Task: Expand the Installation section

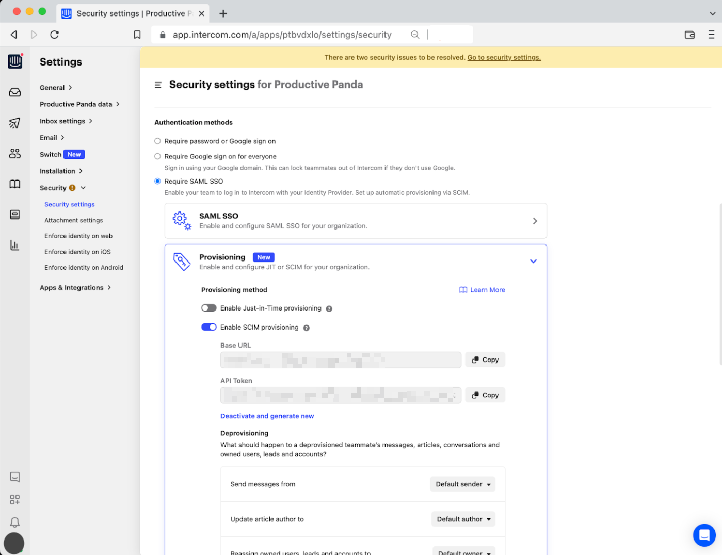Action: tap(61, 171)
